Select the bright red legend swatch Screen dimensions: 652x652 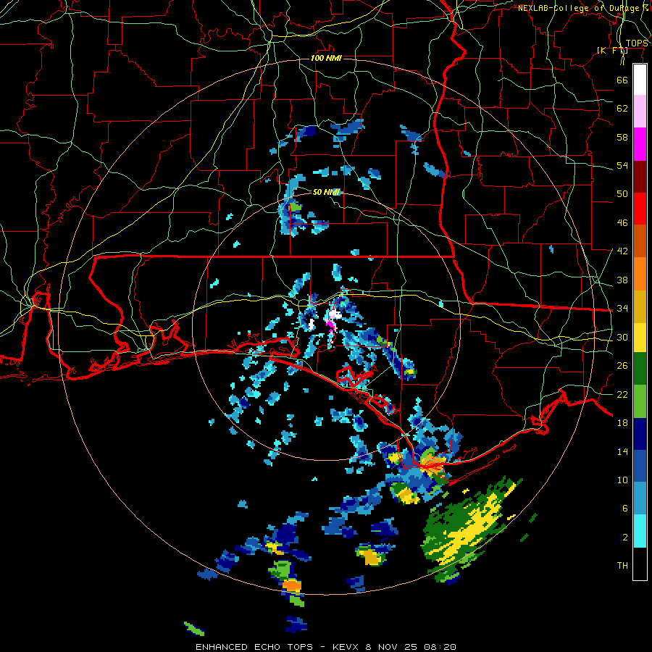(640, 209)
